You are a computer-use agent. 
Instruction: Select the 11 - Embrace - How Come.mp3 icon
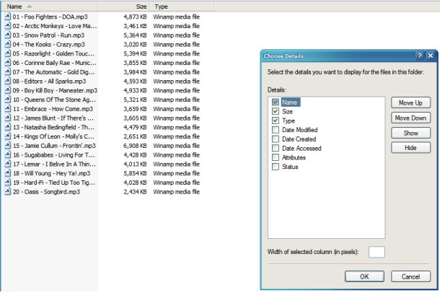[x=8, y=108]
